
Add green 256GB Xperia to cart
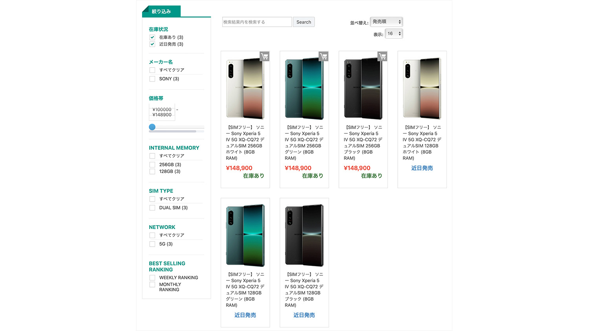point(324,56)
